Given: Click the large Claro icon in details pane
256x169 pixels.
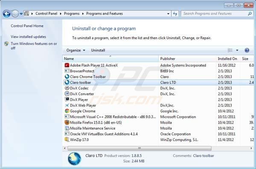Looking at the screenshot, I should click(x=74, y=159).
